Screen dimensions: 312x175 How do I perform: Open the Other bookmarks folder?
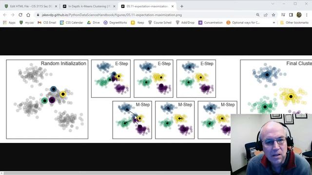pos(294,23)
